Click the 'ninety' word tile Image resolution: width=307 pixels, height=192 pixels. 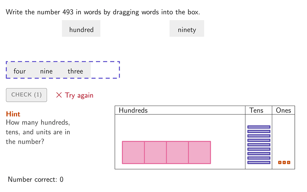point(187,29)
